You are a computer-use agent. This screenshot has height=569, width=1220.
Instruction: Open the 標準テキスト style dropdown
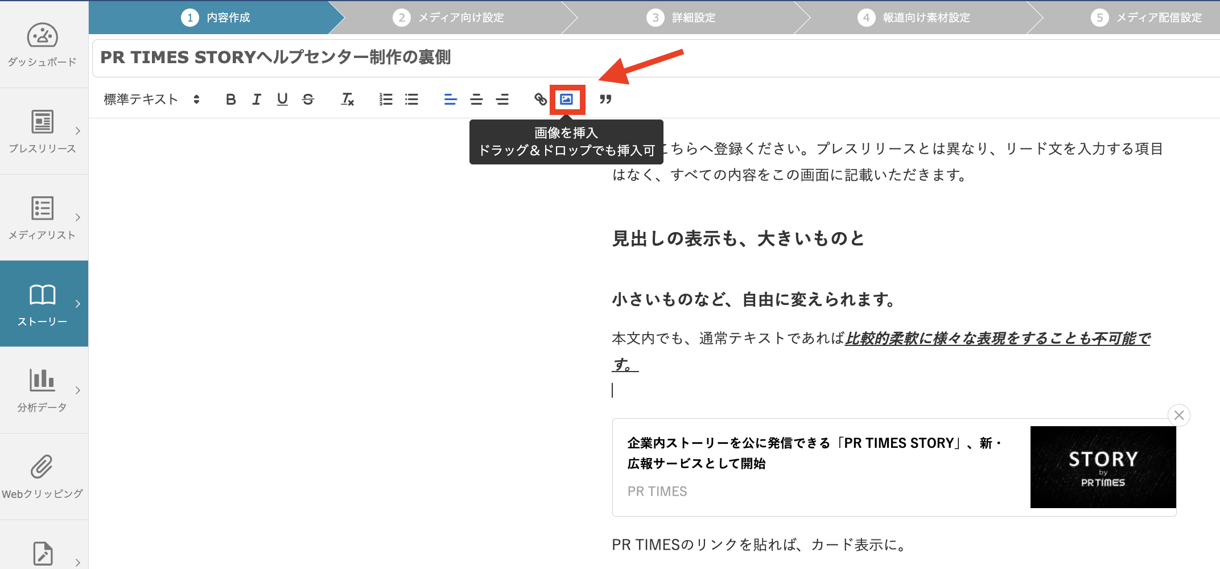(151, 100)
